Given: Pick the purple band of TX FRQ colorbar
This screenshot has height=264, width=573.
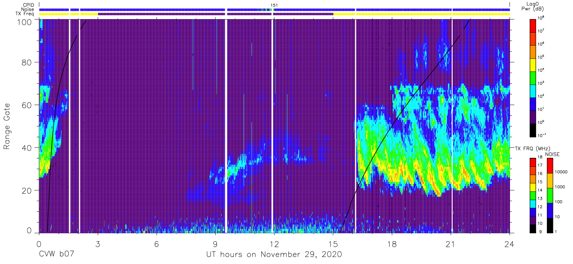Looking at the screenshot, I should pos(533,220).
